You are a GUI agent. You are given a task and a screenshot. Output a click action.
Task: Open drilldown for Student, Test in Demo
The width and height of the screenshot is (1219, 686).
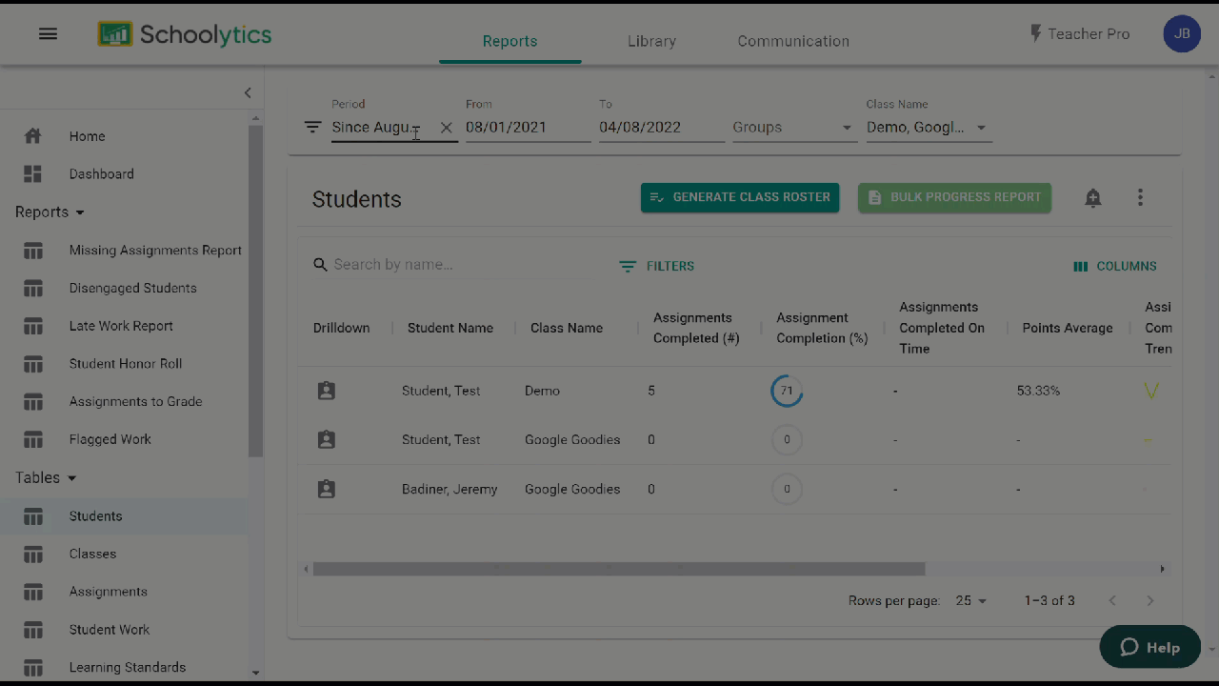327,391
